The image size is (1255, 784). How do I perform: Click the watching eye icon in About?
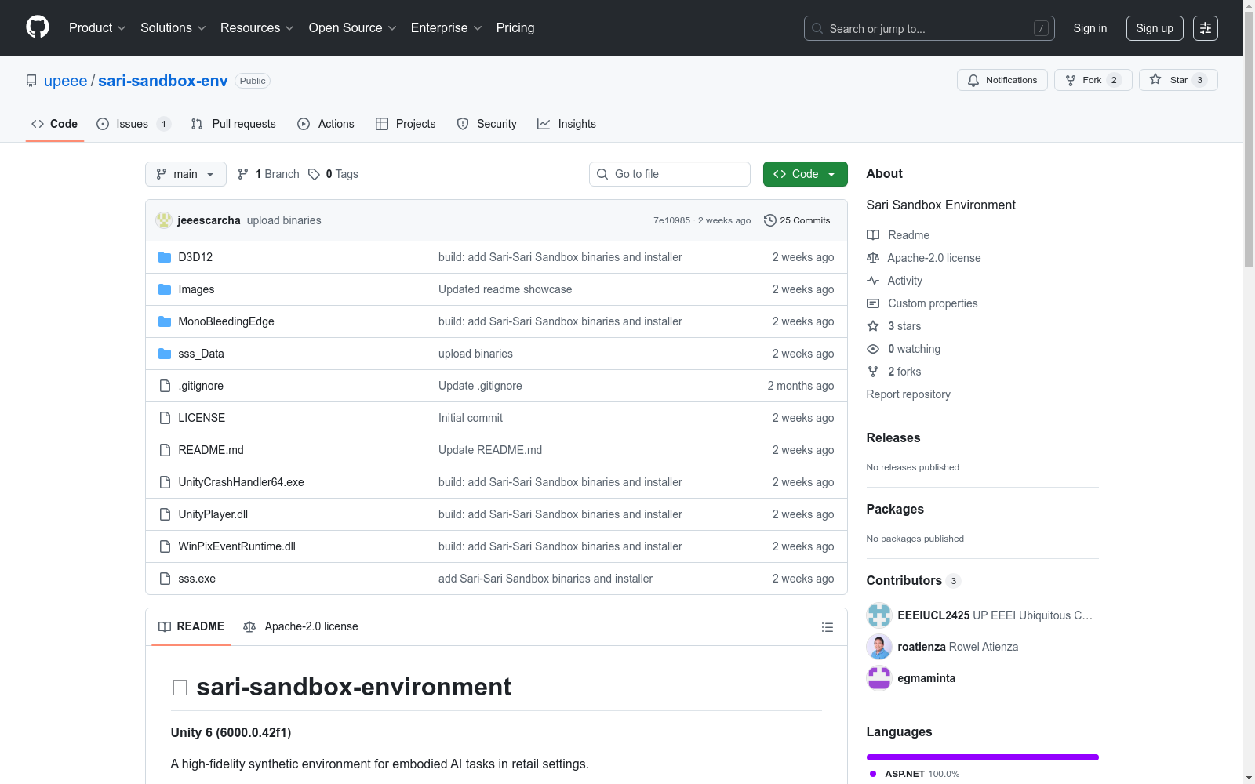pos(873,349)
